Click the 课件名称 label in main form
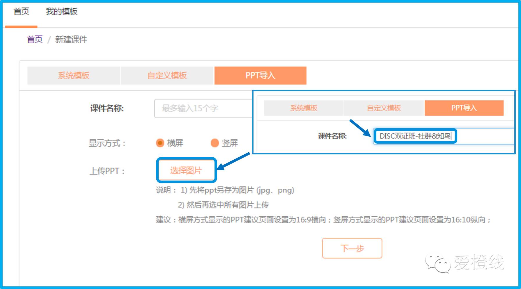Viewport: 521px width, 289px height. [x=107, y=108]
